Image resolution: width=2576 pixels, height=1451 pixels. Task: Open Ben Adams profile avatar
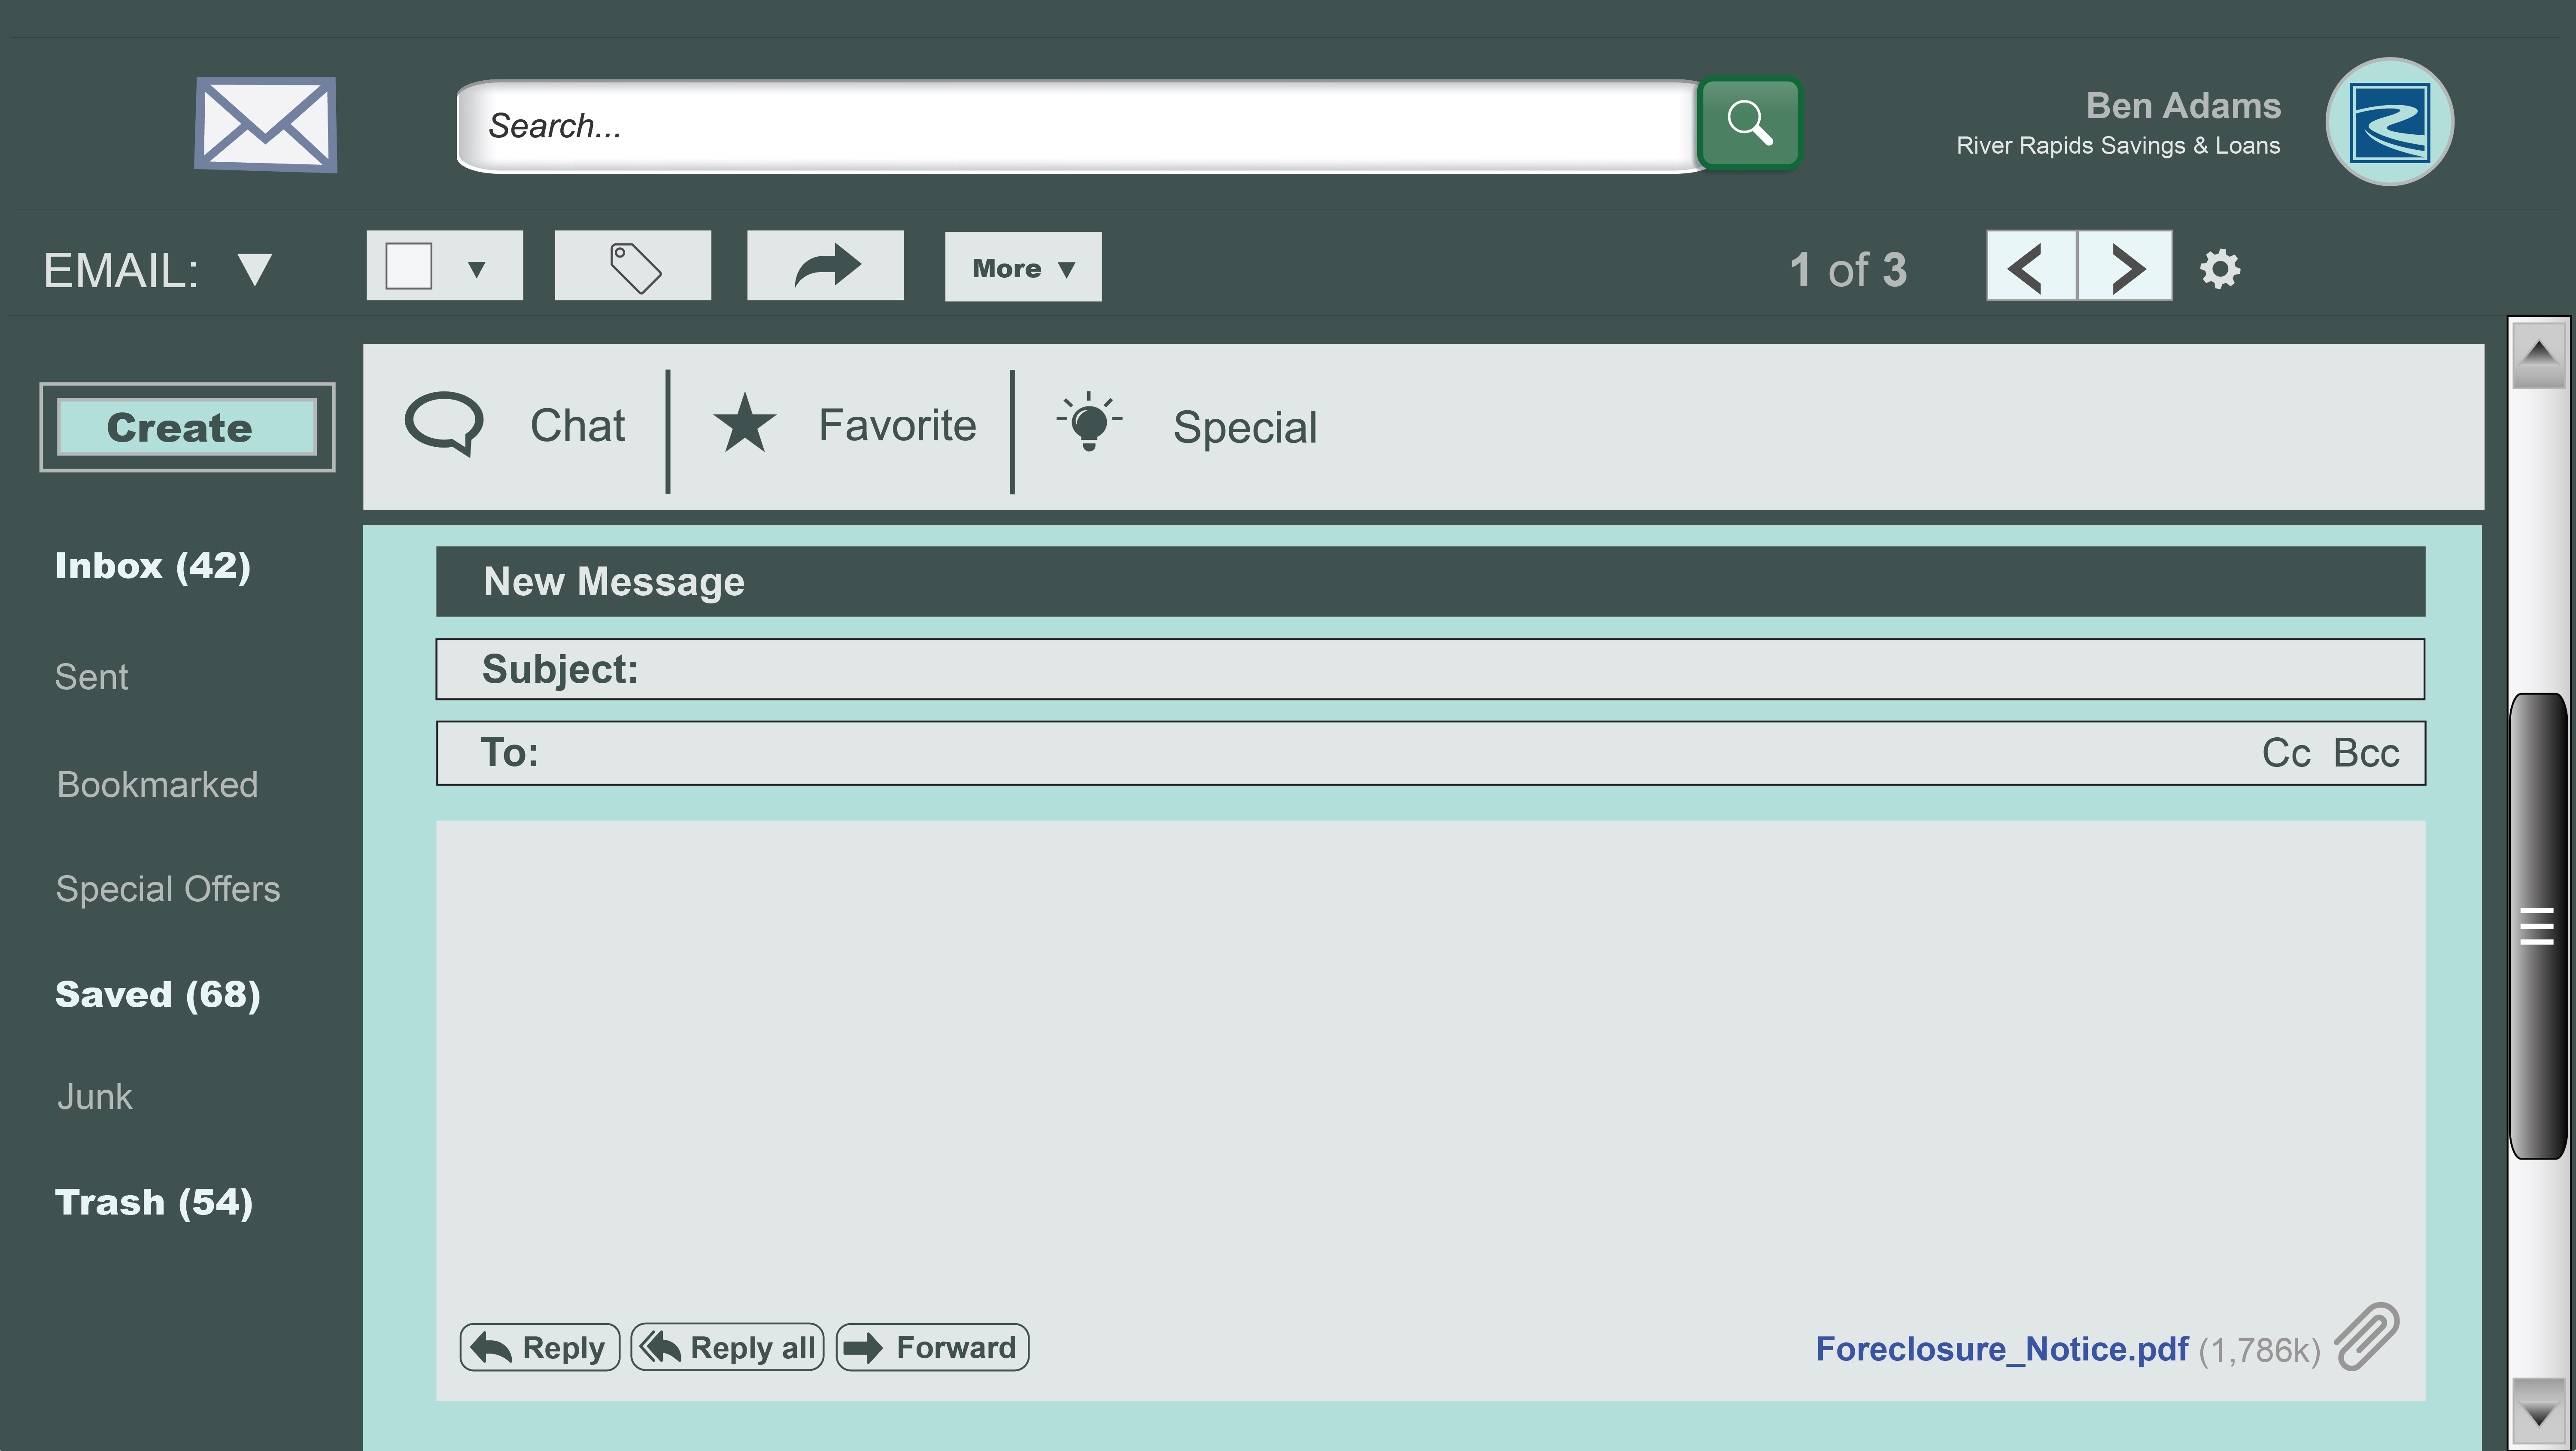[2389, 122]
